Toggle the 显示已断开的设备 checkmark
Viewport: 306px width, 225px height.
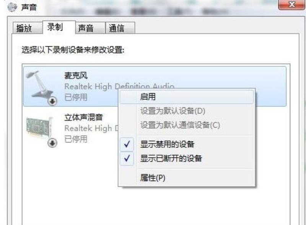point(127,159)
